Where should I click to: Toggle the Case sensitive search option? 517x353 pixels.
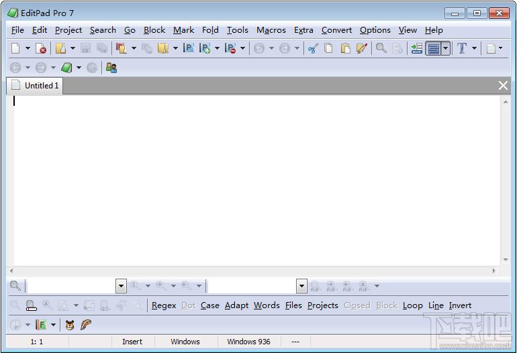210,305
